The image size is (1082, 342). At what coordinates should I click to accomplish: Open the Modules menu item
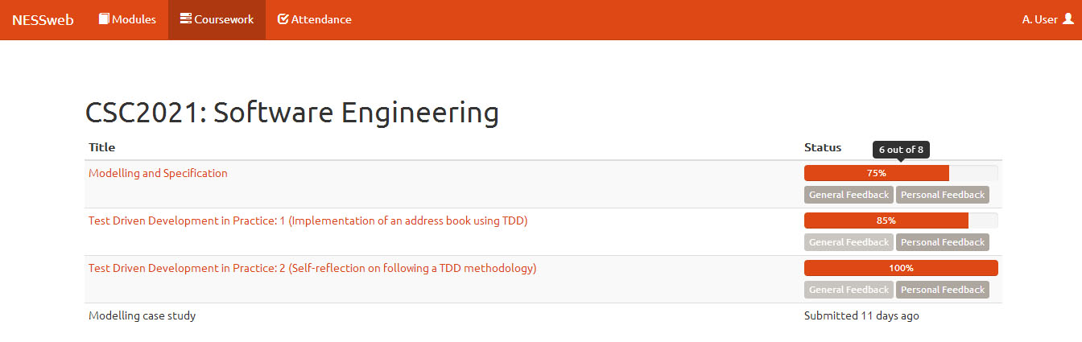(127, 19)
